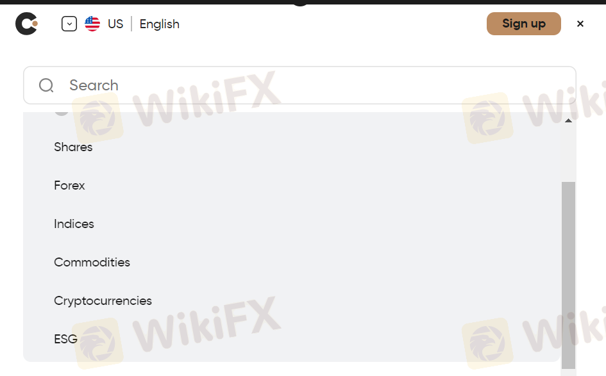Change the English language setting
Image resolution: width=606 pixels, height=376 pixels.
tap(159, 24)
